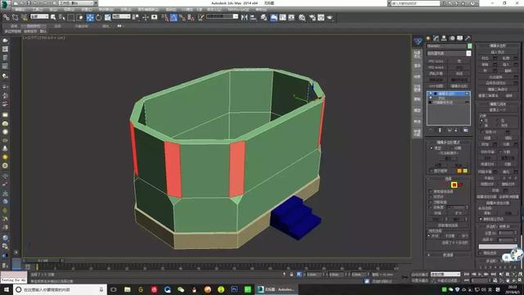
Task: Render with the teapot Render Production icon
Action: [330, 17]
